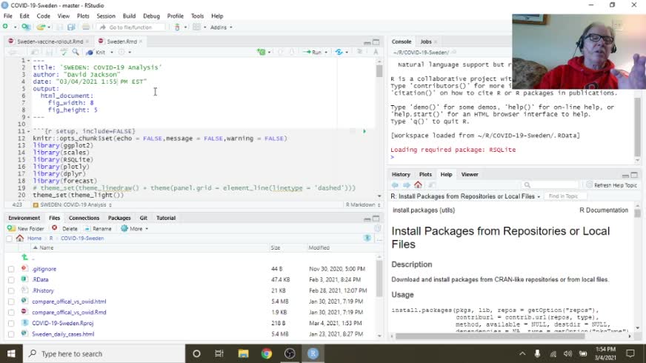Viewport: 646px width, 363px height.
Task: Click the parent directory up arrow
Action: point(24,257)
